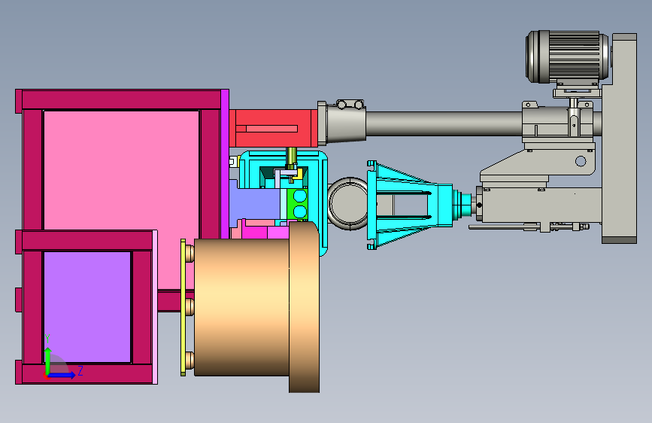This screenshot has height=423, width=652.
Task: Pick the gray angled bracket below the motor shaft
Action: coord(538,163)
